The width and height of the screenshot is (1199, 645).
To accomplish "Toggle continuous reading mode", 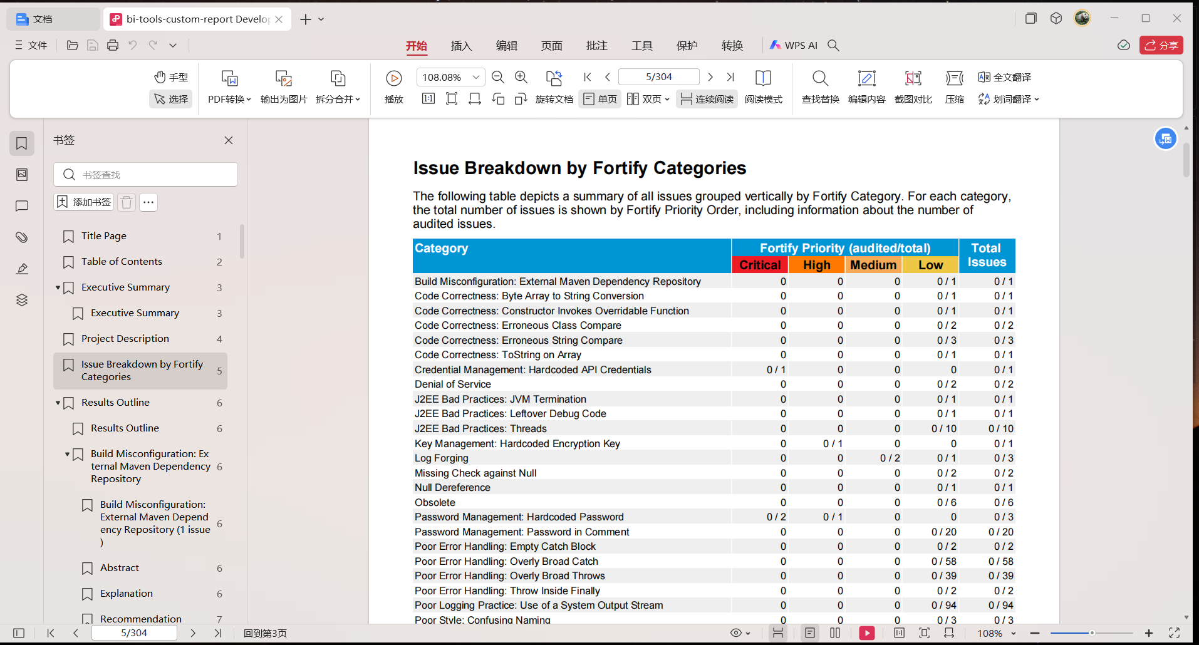I will click(707, 99).
